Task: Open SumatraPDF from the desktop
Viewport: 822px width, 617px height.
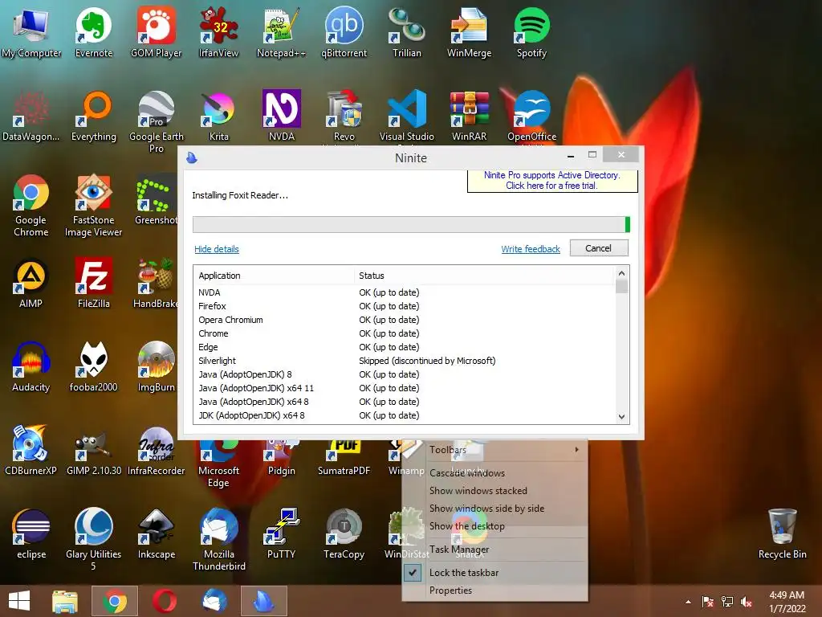Action: [344, 458]
